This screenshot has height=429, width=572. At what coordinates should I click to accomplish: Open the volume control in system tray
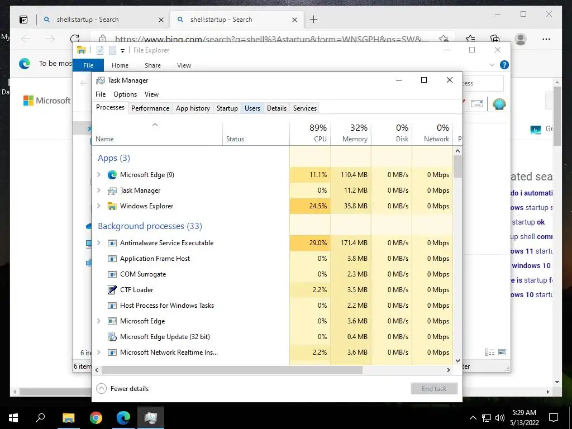(500, 418)
